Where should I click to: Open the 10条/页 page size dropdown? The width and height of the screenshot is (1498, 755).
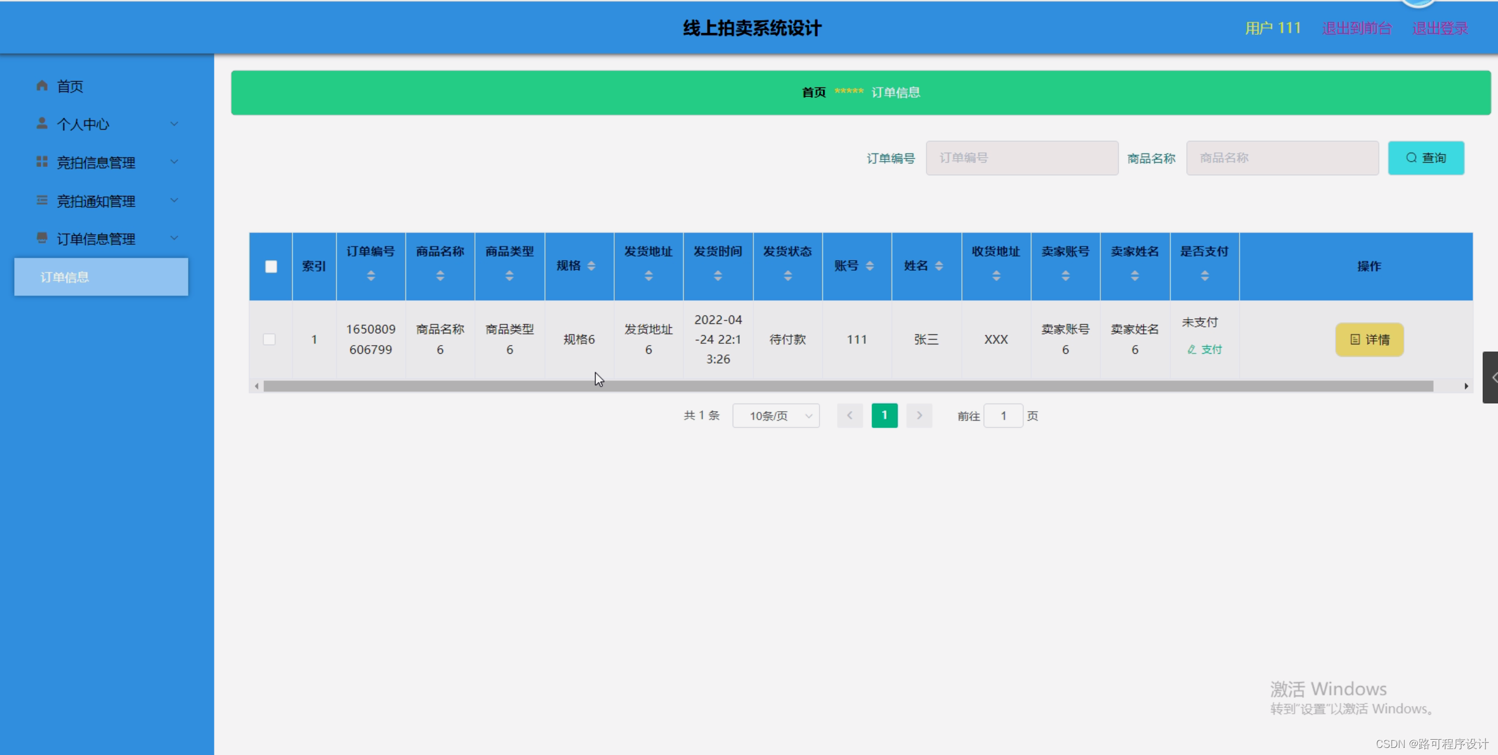pos(776,415)
